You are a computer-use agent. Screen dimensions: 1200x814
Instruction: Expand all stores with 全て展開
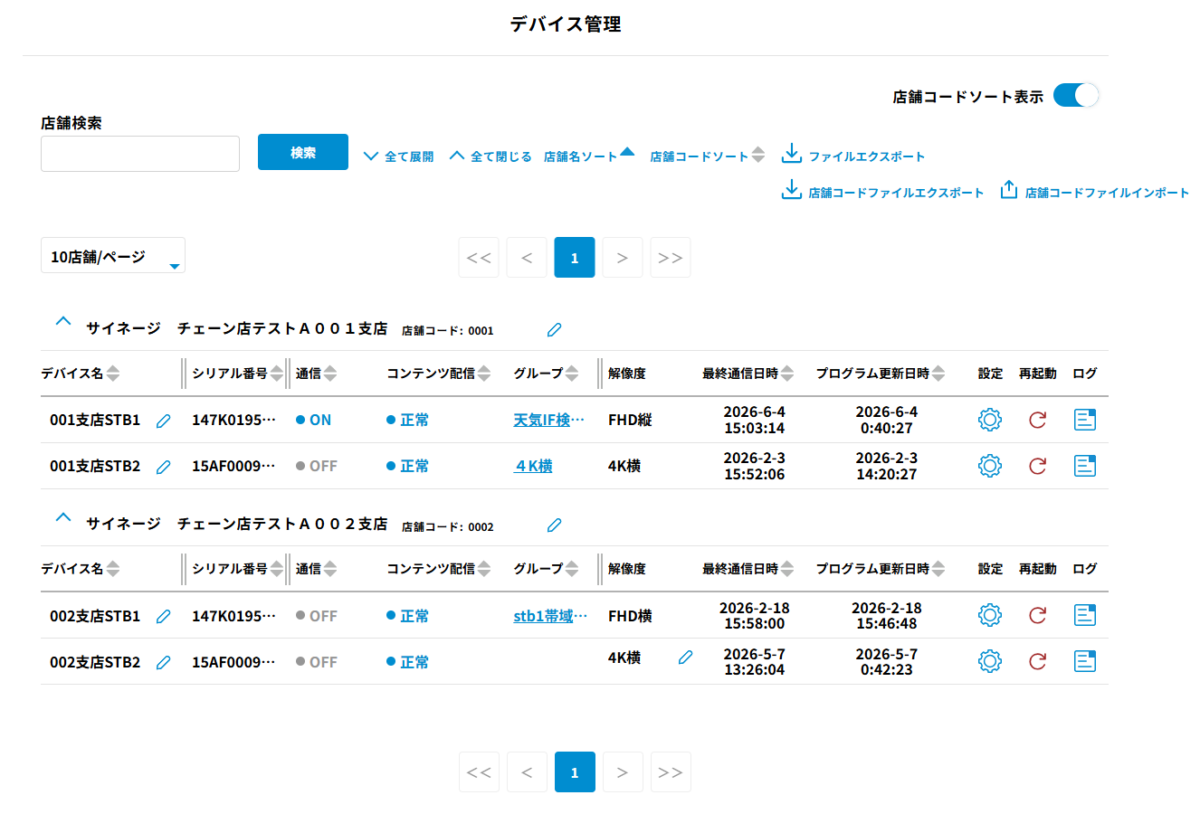tap(398, 156)
